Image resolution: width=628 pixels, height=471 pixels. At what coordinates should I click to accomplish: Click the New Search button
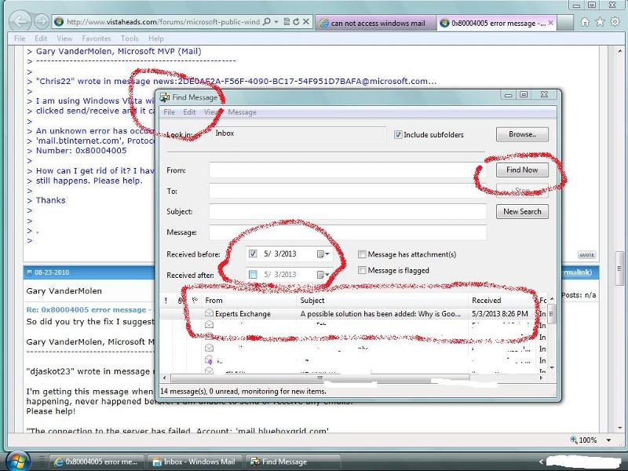tap(522, 211)
